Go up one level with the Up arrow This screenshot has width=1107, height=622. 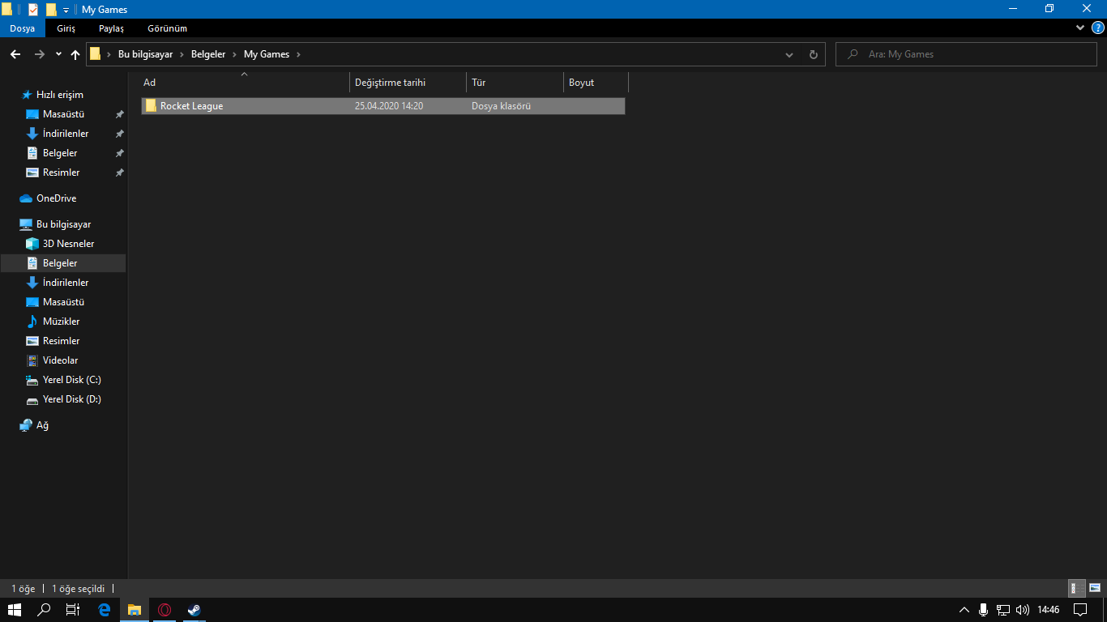(75, 54)
